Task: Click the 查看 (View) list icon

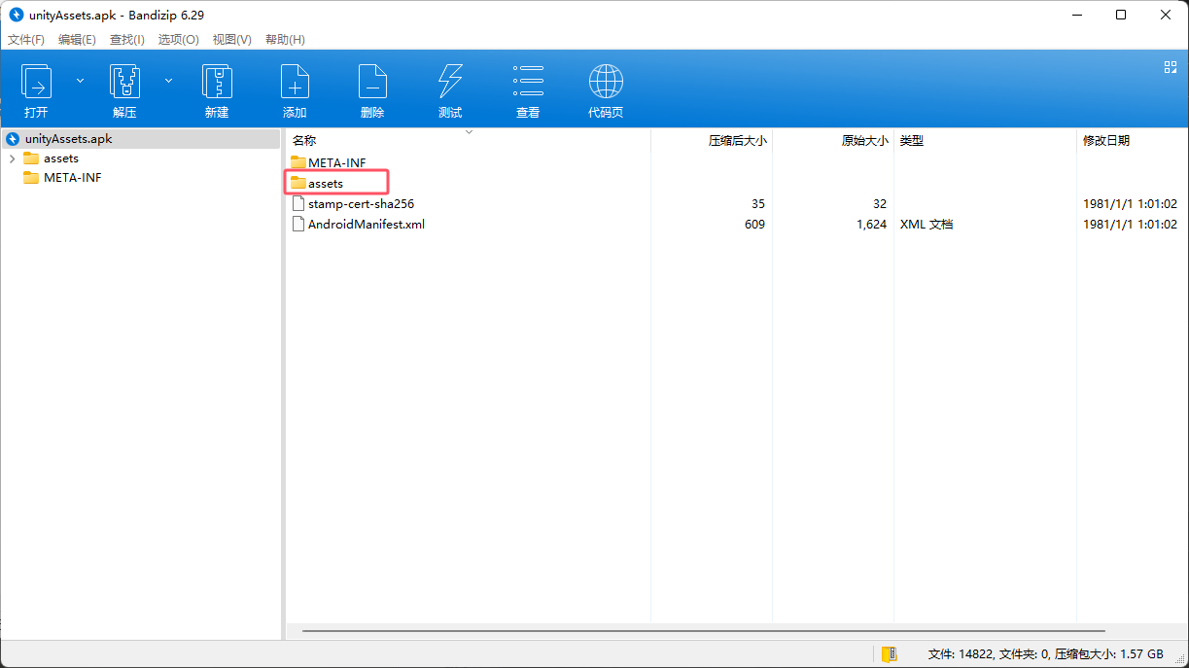Action: [x=528, y=81]
